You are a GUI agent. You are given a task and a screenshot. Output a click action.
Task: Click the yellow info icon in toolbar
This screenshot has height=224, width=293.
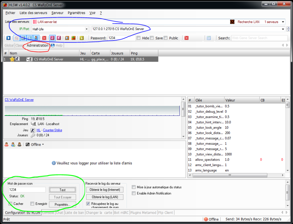click(x=82, y=38)
